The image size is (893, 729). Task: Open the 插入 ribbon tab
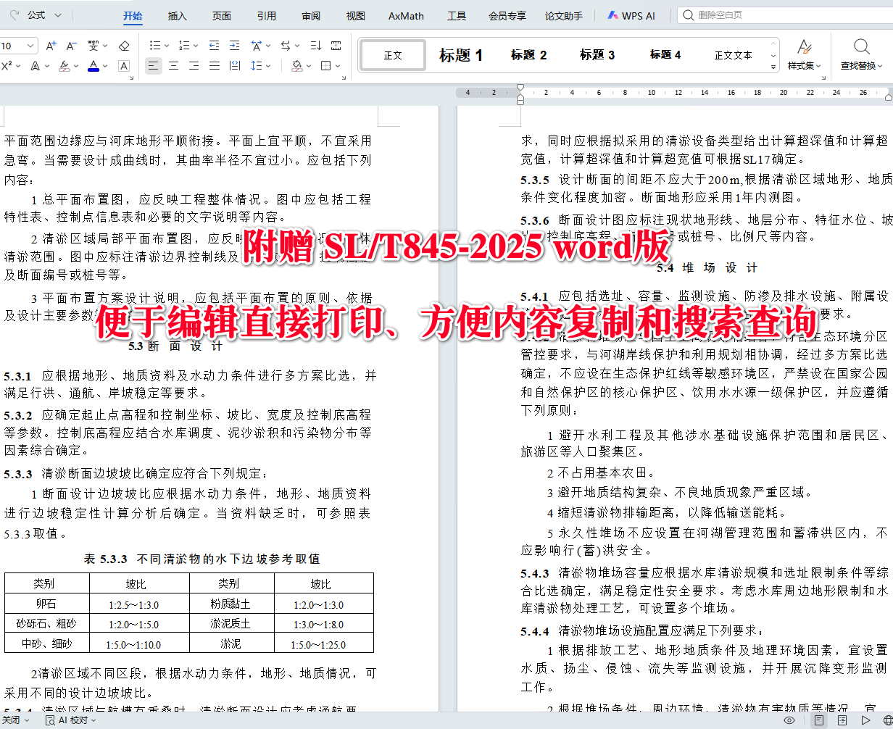tap(177, 16)
